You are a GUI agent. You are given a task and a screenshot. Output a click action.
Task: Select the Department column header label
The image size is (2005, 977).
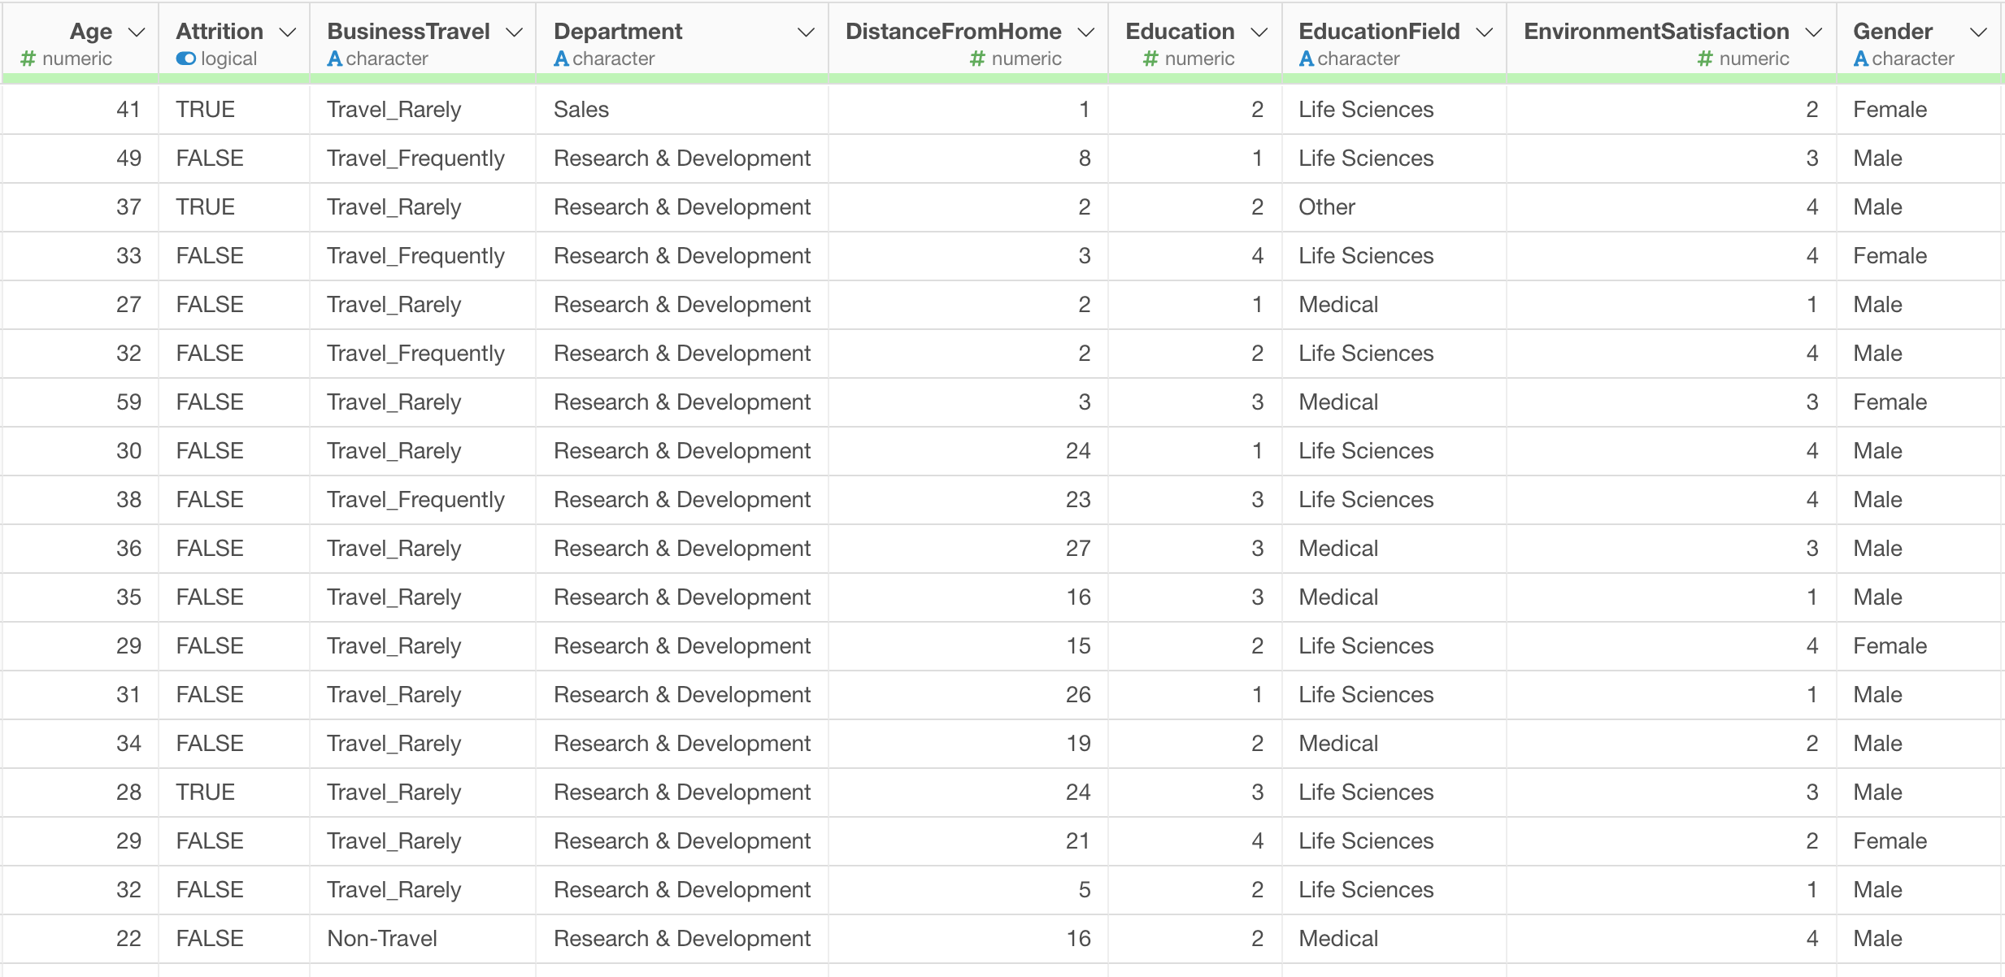click(x=618, y=32)
